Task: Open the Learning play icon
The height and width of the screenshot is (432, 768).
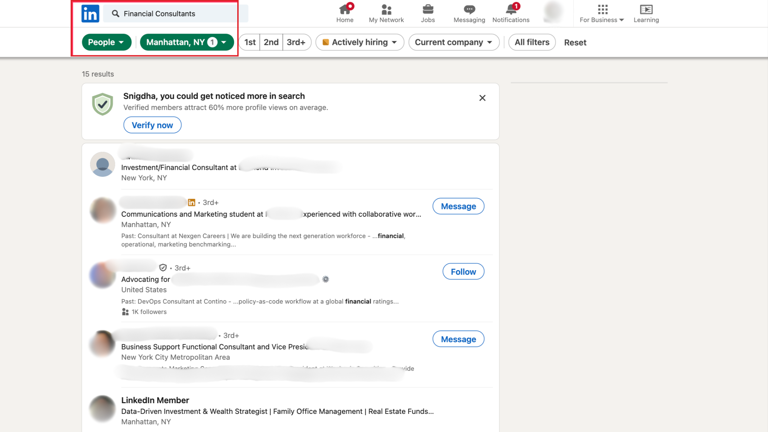Action: point(646,9)
